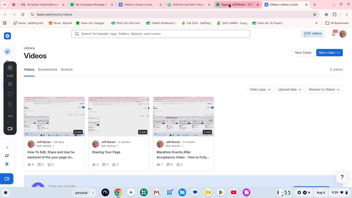Open the 'Marathon Events' video thumbnail
This screenshot has height=198, width=352.
click(x=183, y=117)
